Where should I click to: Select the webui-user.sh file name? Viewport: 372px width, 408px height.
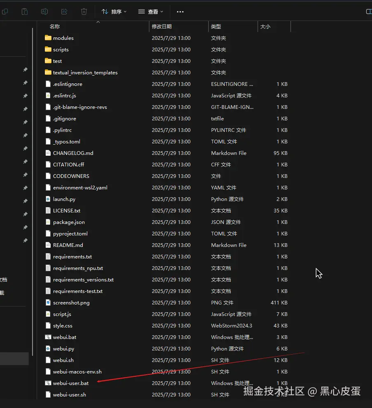pyautogui.click(x=70, y=395)
